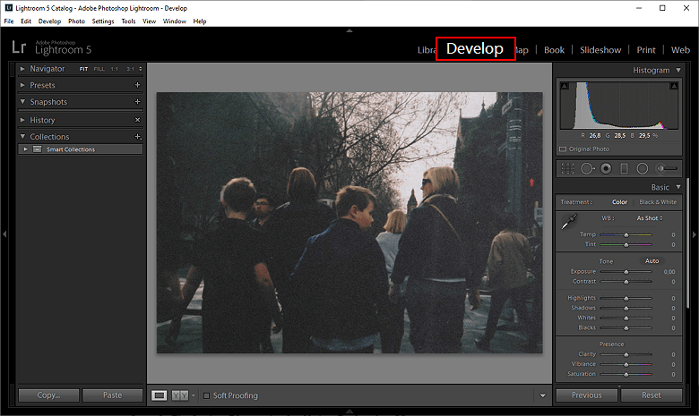Expand the Presets panel
The image size is (699, 416).
pos(22,85)
